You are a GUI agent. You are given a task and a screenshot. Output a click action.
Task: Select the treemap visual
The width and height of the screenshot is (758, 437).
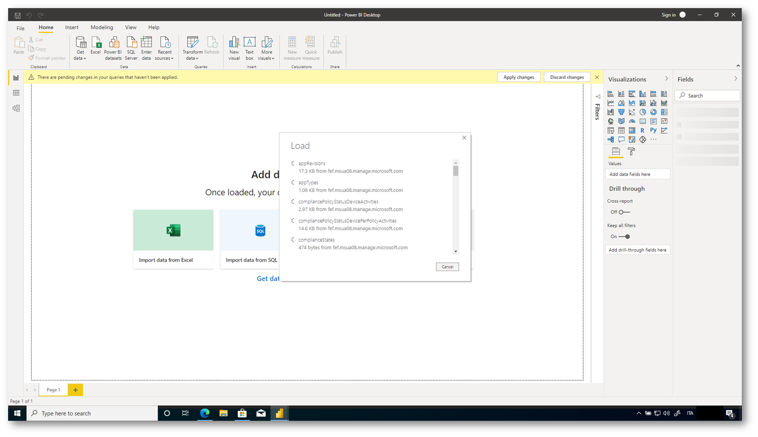click(x=664, y=112)
